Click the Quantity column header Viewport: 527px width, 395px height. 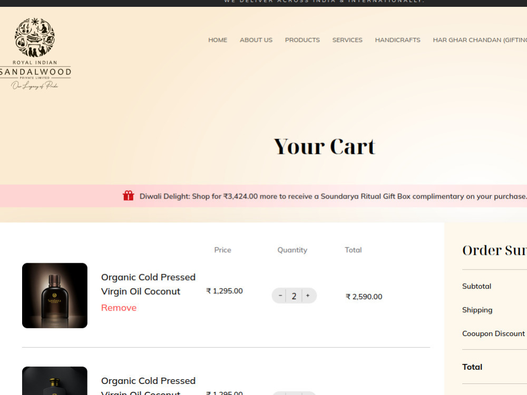tap(292, 250)
